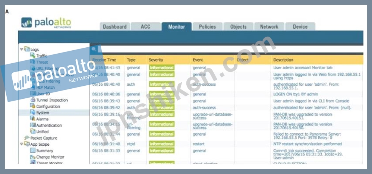Open Tunnel Inspection logs

pos(52,100)
